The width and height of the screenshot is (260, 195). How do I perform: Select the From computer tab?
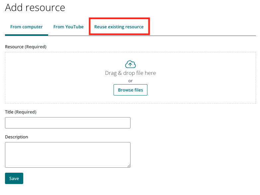point(27,27)
